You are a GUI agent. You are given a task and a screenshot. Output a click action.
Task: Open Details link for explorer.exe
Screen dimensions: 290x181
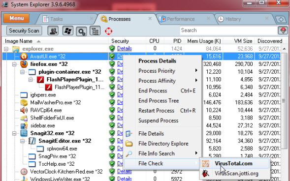tap(125, 49)
